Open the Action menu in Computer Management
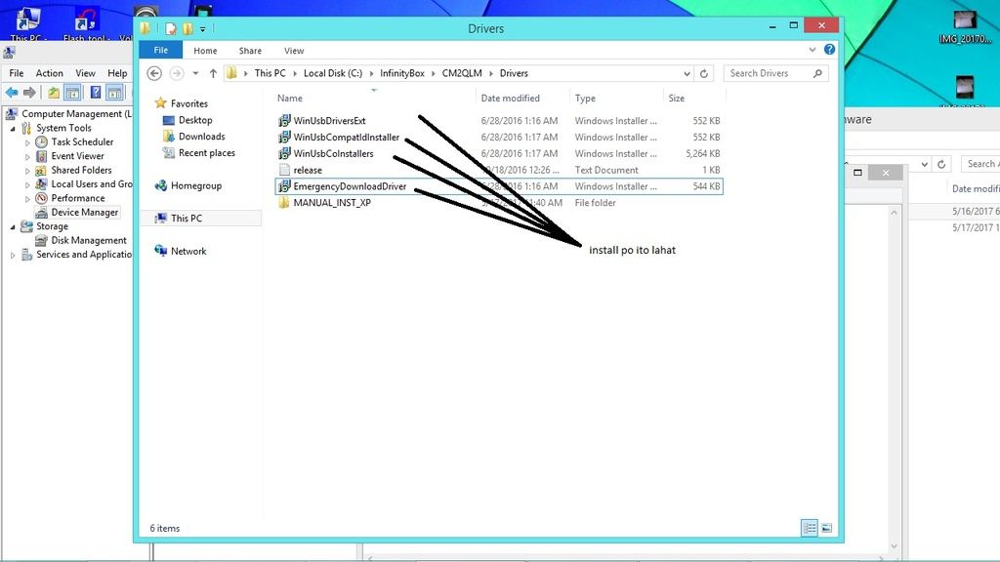 [49, 73]
